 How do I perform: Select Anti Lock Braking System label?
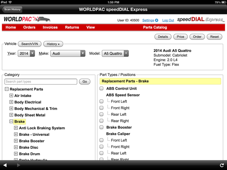(42, 128)
